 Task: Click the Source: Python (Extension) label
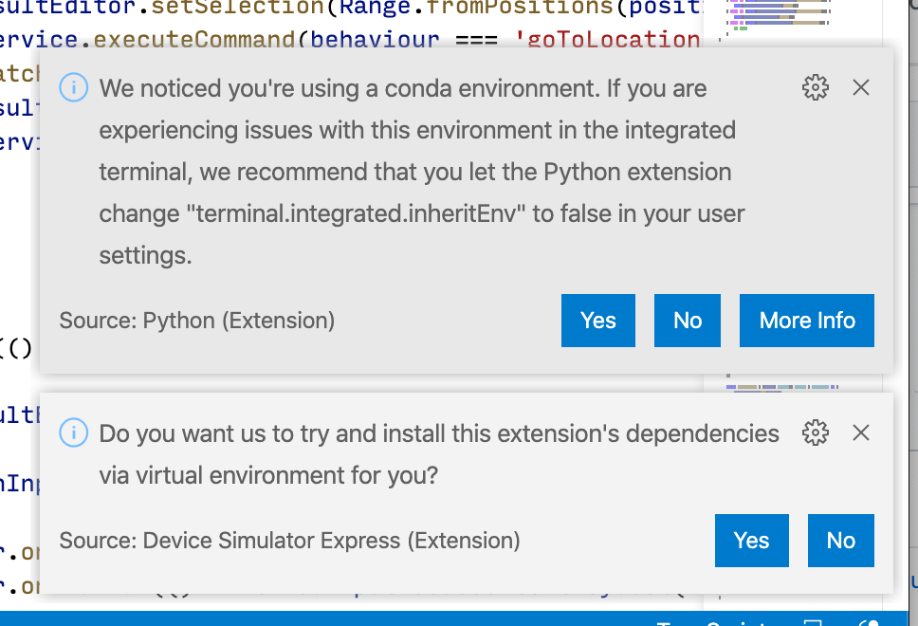coord(196,321)
